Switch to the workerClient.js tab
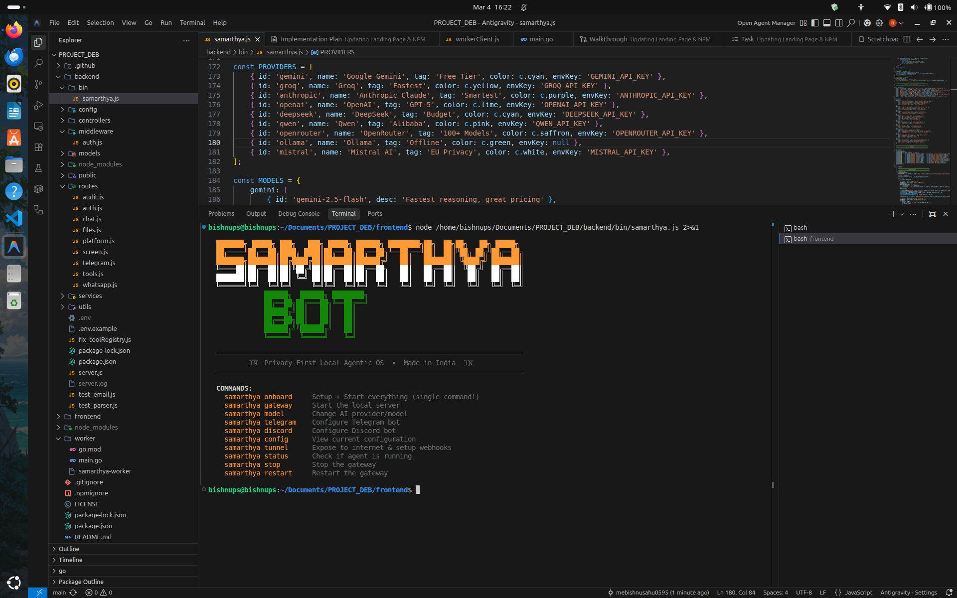Image resolution: width=957 pixels, height=598 pixels. tap(476, 39)
